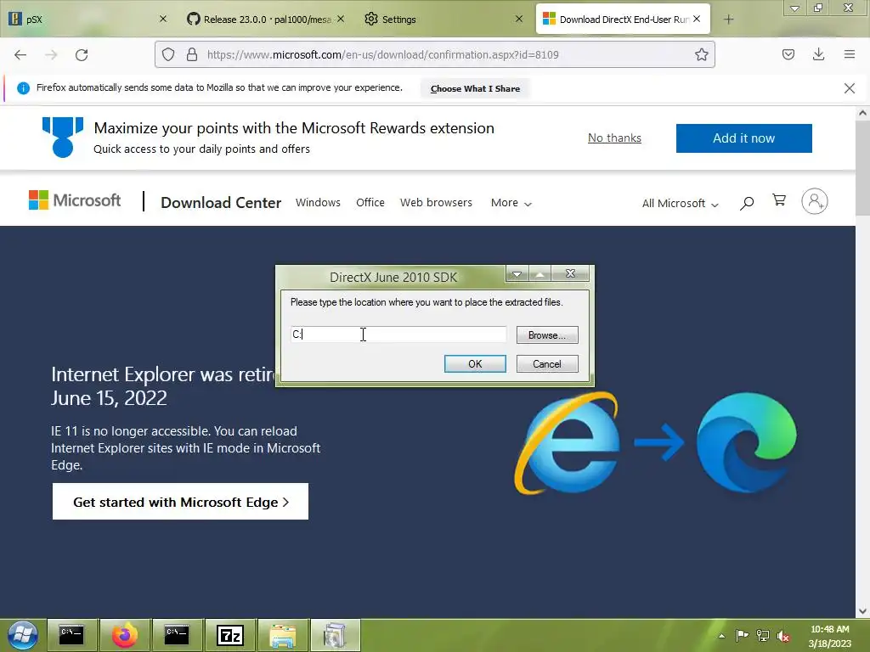Close the pSX tab
870x652 pixels.
click(x=162, y=19)
